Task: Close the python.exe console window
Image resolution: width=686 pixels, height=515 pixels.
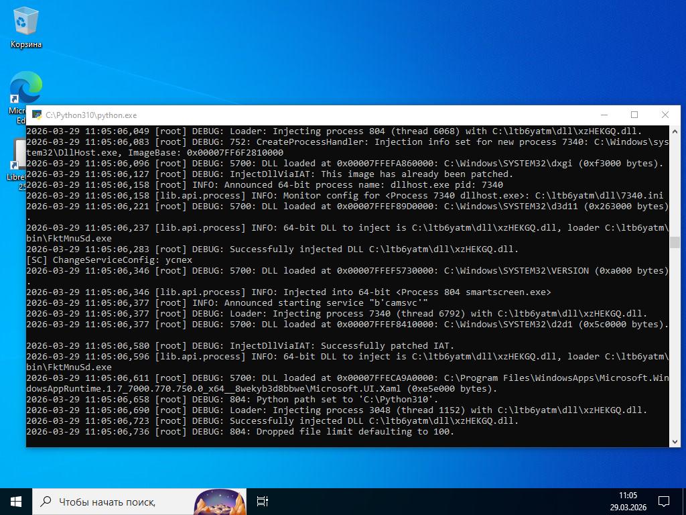Action: click(x=665, y=115)
